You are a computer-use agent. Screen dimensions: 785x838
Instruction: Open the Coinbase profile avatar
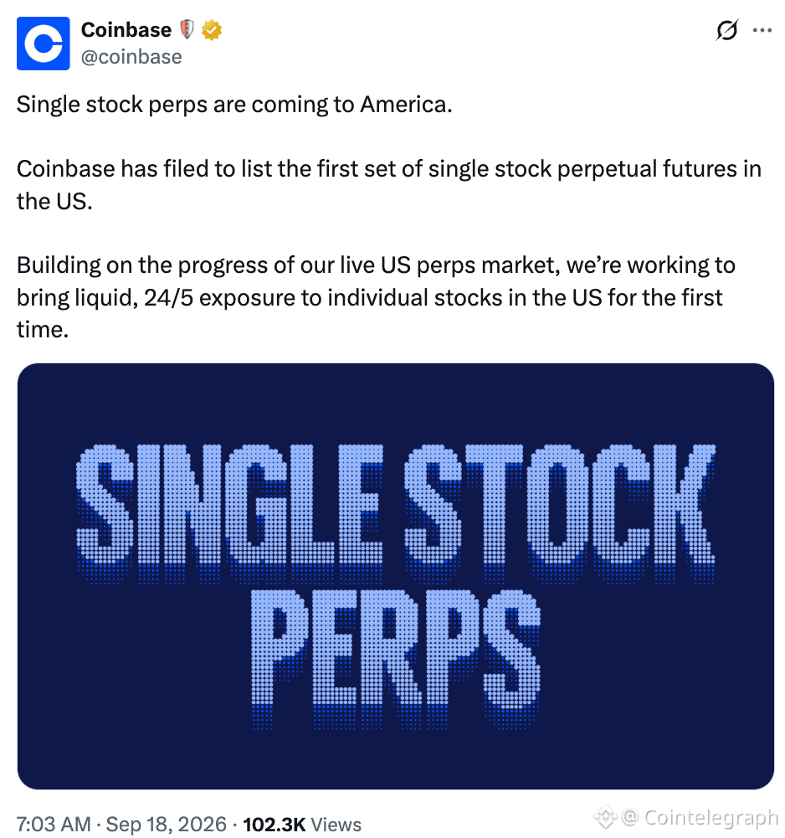click(44, 44)
